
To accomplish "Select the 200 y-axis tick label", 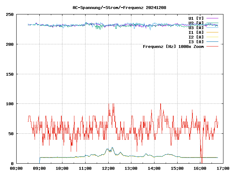I will [x=10, y=44].
